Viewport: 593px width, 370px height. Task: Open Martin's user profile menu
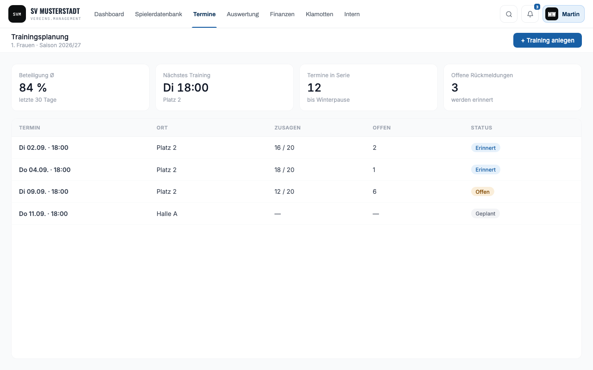point(563,14)
